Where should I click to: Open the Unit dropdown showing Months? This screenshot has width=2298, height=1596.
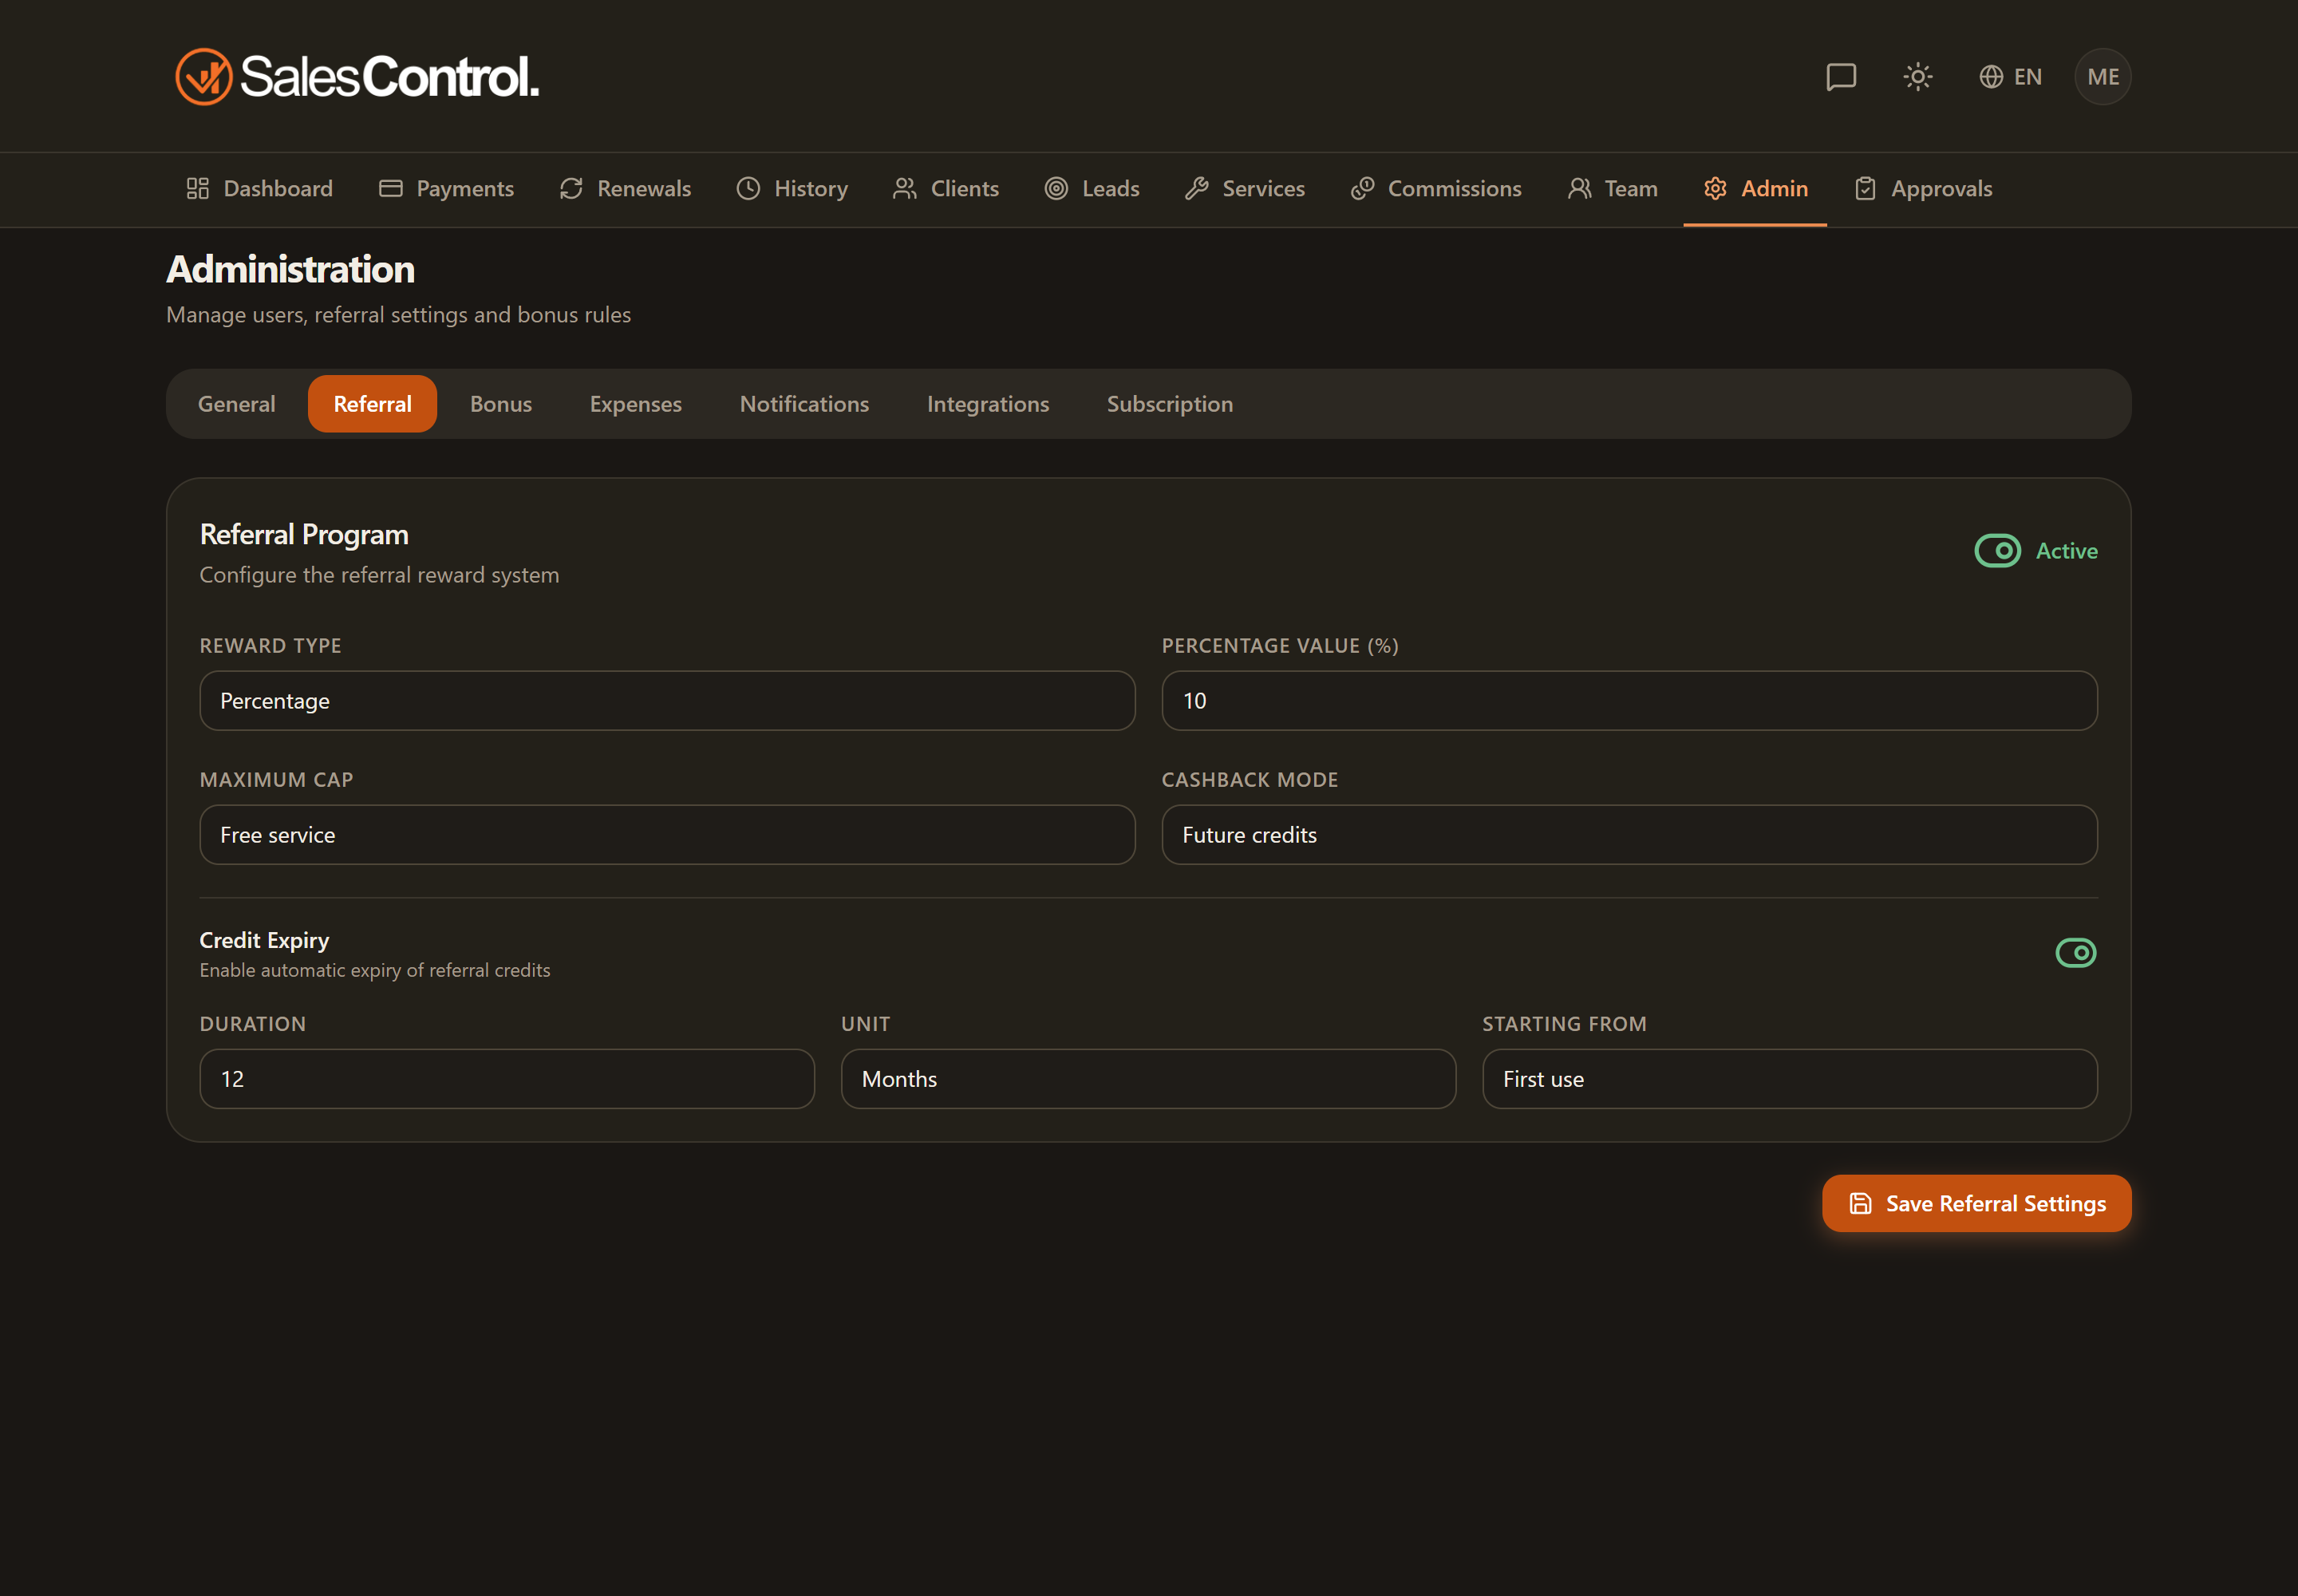[x=1148, y=1078]
